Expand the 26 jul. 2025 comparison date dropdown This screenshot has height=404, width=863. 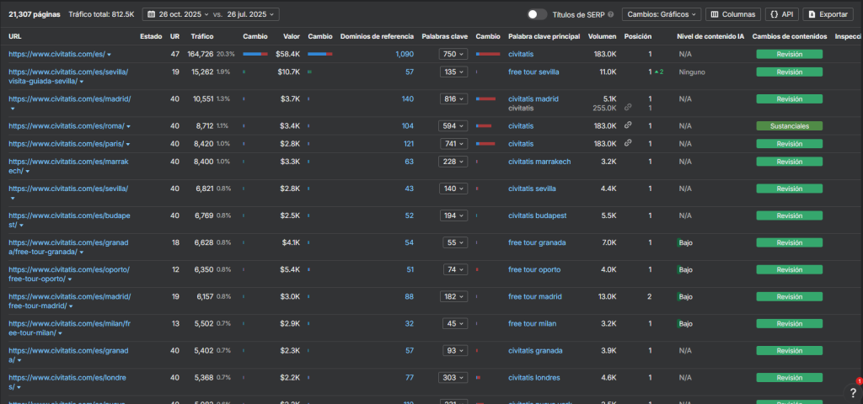(x=253, y=14)
